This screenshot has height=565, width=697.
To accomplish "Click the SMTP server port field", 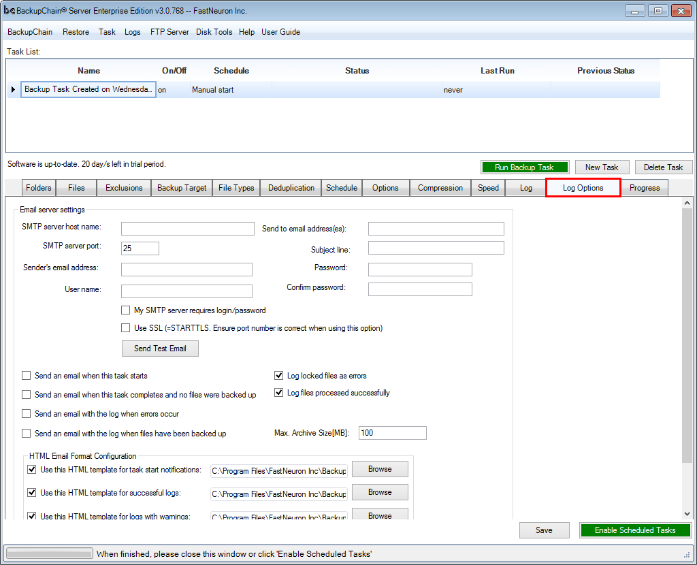I will [x=140, y=248].
